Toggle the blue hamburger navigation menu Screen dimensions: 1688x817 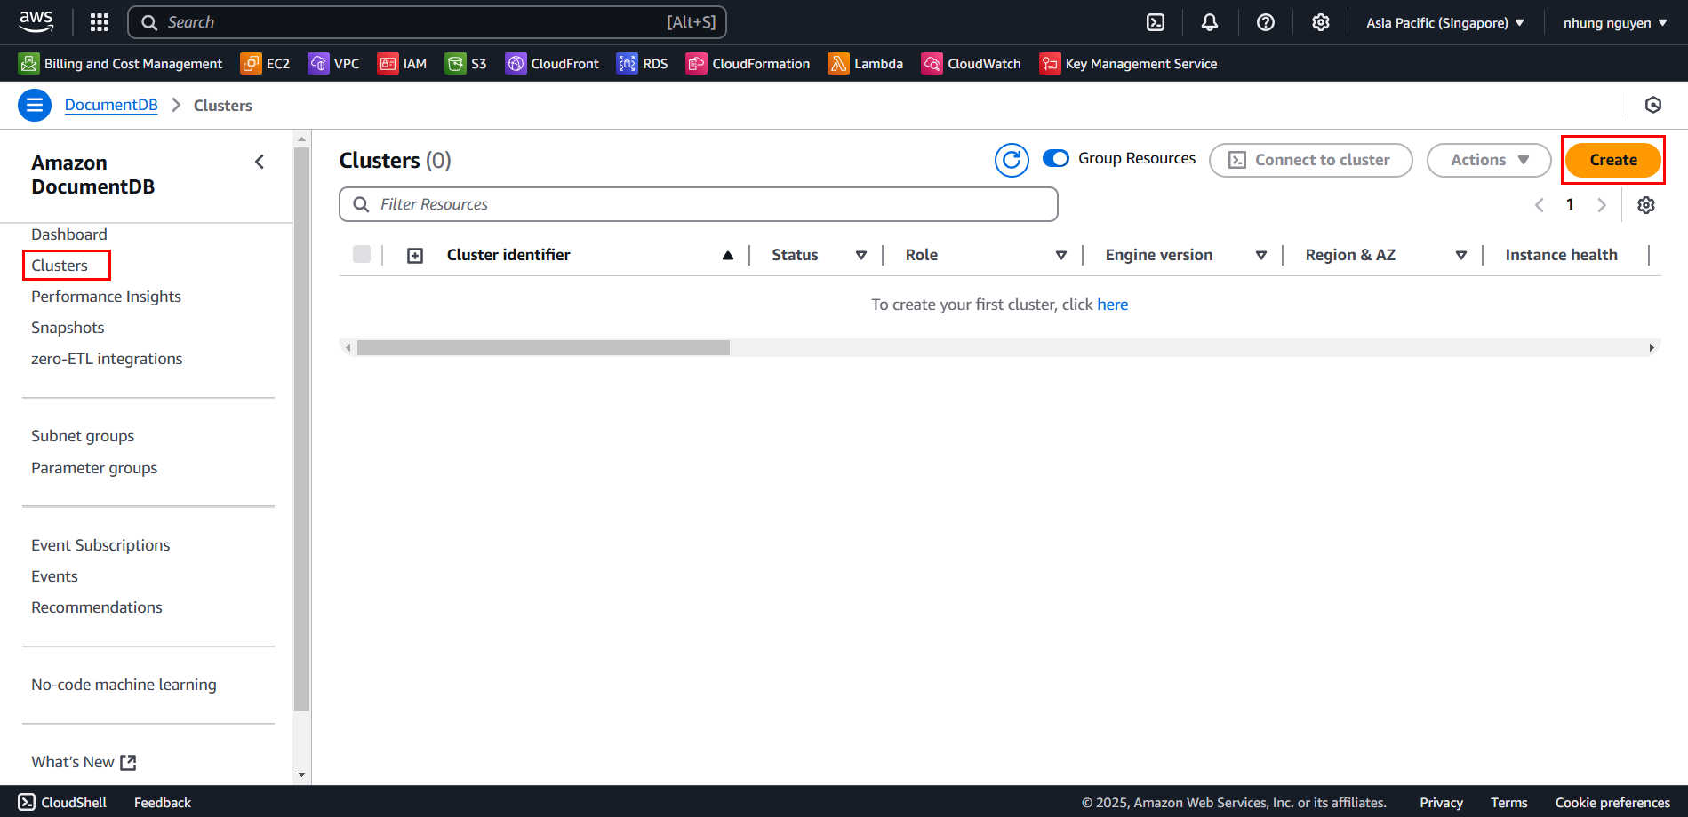(x=35, y=106)
